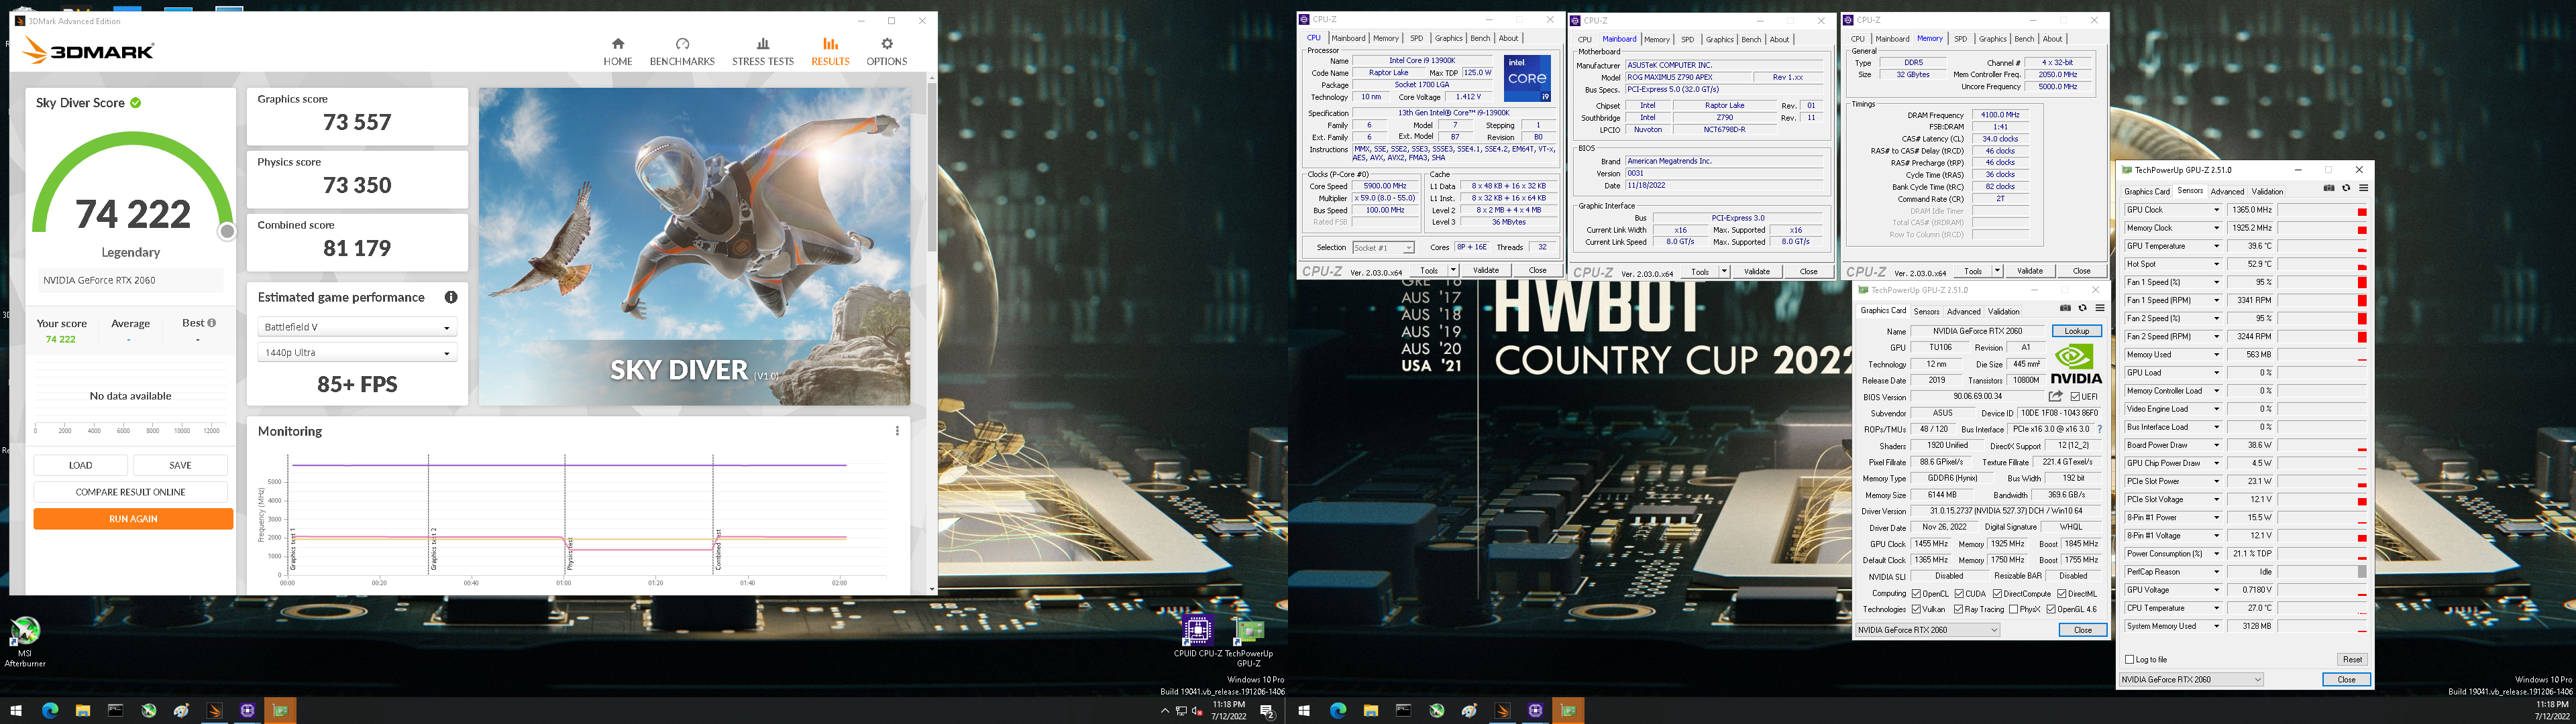Screen dimensions: 2576x724
Task: Expand the GPU Temperature sensor dropdown arrow
Action: tap(2216, 246)
